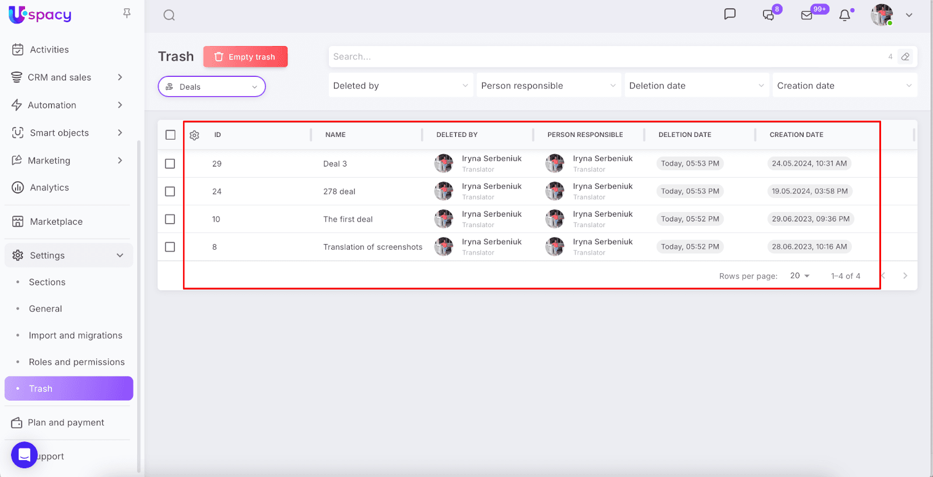The image size is (933, 477).
Task: Select the checkbox for The first deal
Action: pyautogui.click(x=170, y=219)
